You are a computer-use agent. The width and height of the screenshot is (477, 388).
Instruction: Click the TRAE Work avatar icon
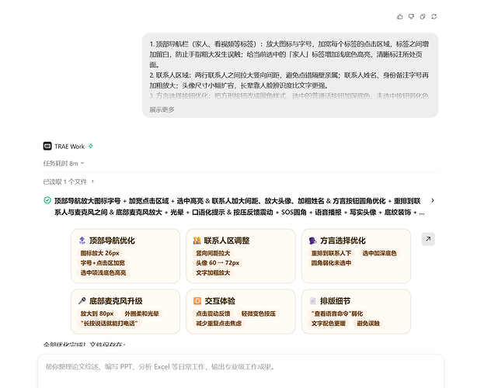[47, 146]
